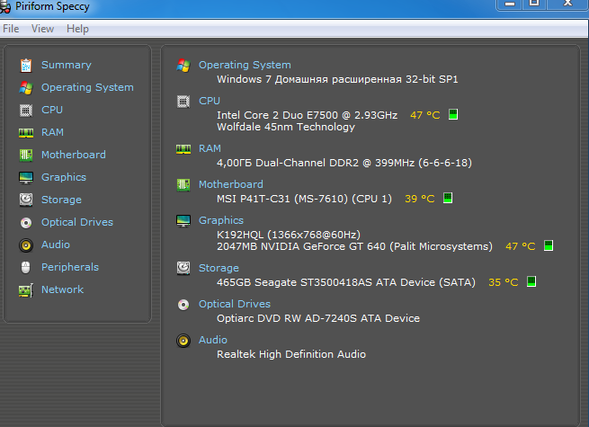Click the CPU temperature value 47 °C
Screen dimensions: 589x427
(x=424, y=115)
